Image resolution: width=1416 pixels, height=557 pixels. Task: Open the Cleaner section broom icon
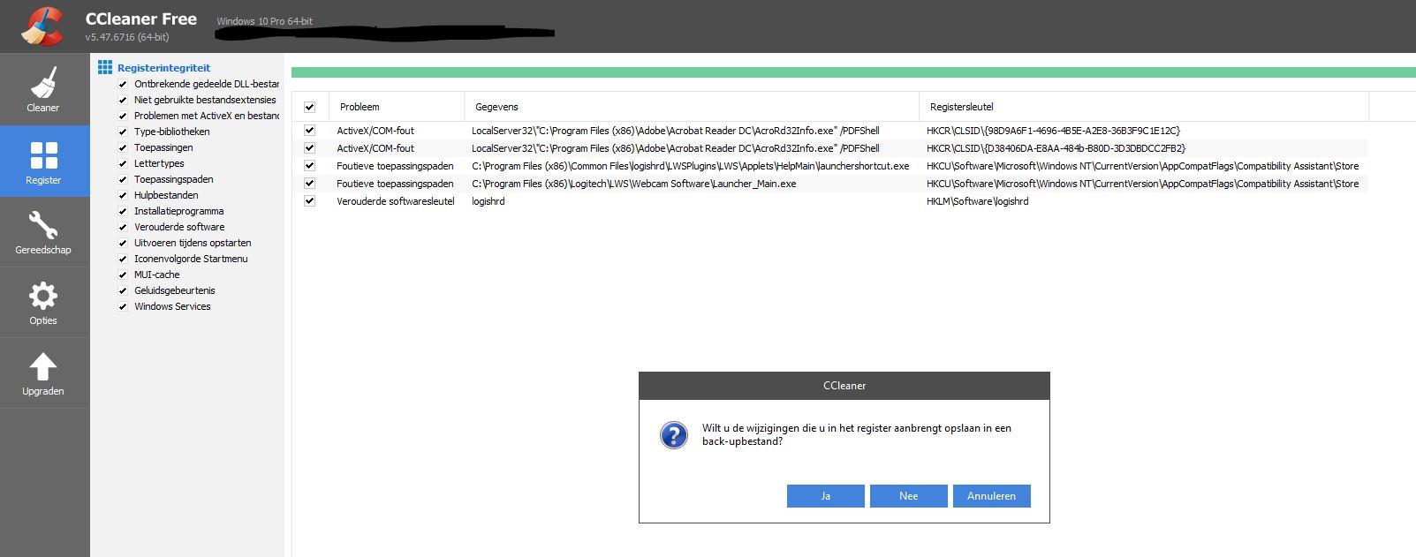click(43, 83)
